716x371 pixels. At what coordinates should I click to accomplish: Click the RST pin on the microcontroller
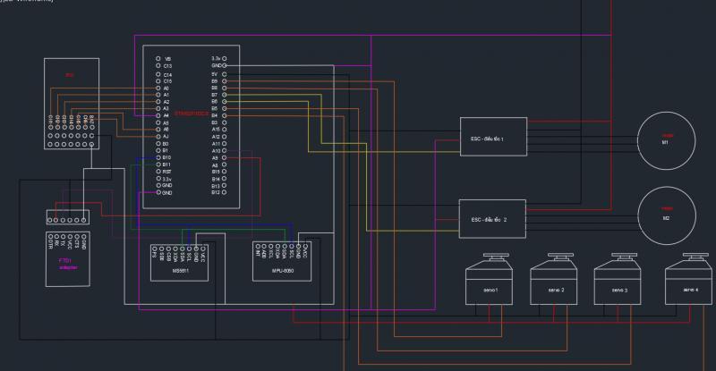click(166, 172)
